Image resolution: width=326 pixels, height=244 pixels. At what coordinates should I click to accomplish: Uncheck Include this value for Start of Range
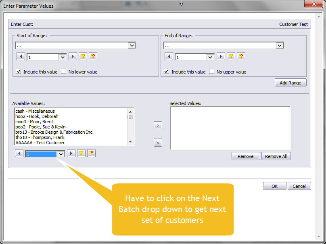click(x=19, y=72)
